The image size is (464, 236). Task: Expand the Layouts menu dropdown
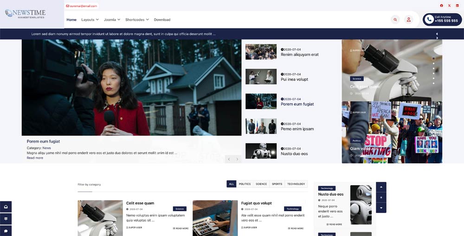point(90,20)
